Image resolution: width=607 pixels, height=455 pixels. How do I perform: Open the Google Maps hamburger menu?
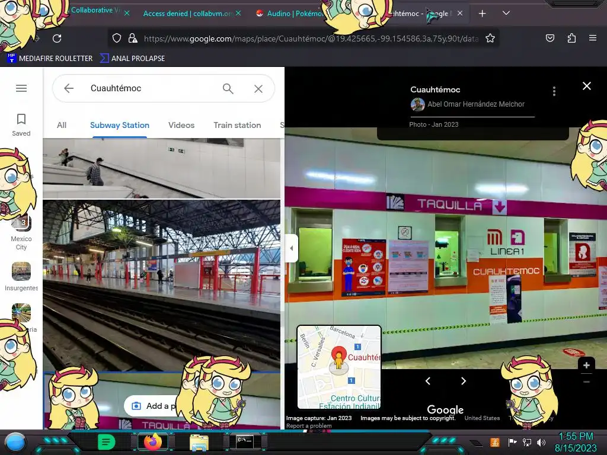point(21,88)
